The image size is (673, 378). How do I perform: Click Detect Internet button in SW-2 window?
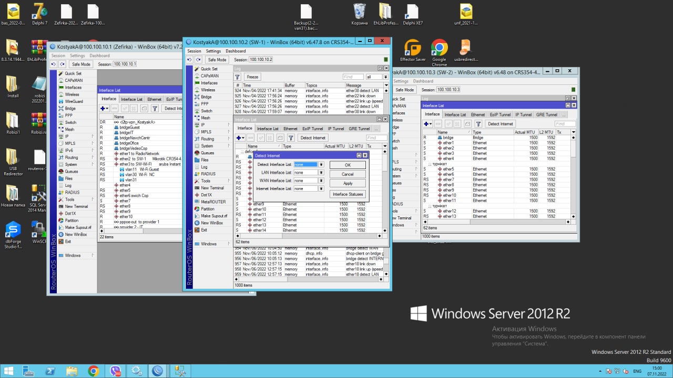pyautogui.click(x=500, y=124)
